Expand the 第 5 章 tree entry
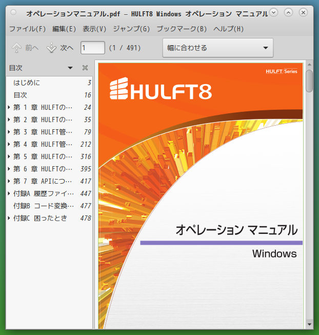 tap(9, 156)
